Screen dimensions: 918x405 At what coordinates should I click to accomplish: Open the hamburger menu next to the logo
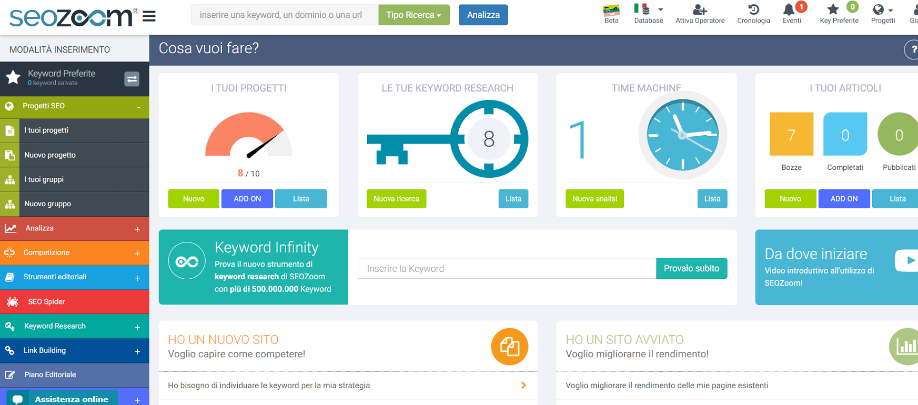[x=149, y=16]
